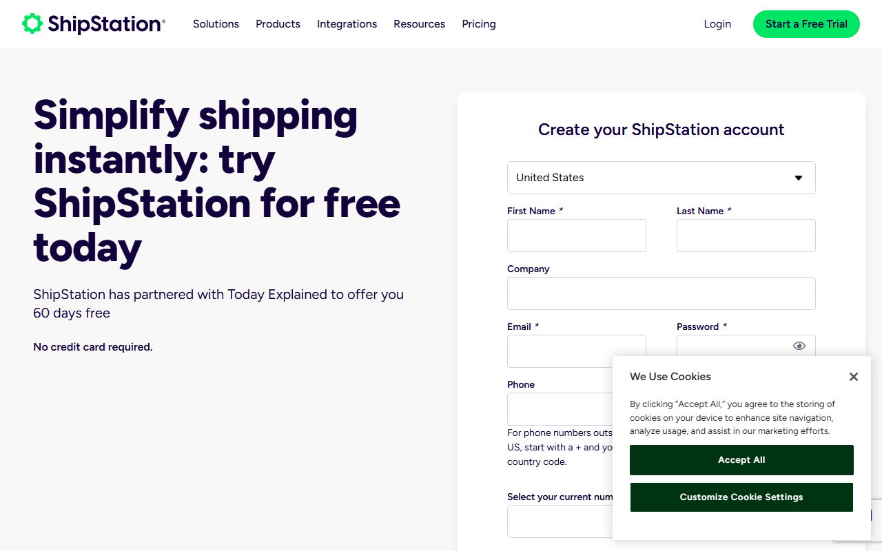Focus the First Name field

pyautogui.click(x=577, y=236)
